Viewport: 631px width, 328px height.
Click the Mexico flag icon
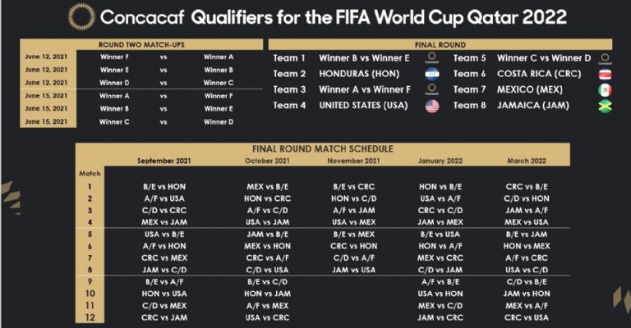(605, 90)
